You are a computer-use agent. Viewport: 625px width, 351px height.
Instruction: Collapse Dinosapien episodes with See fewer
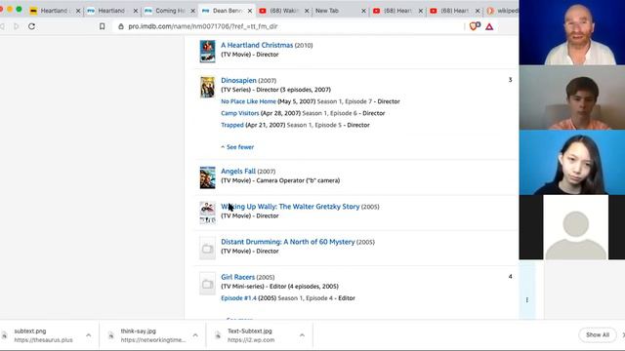click(x=237, y=147)
